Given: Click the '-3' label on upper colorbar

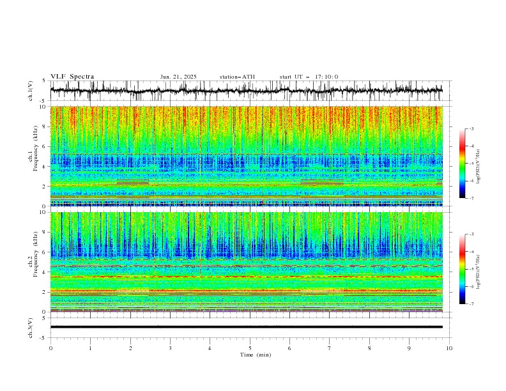Looking at the screenshot, I should tap(471, 128).
